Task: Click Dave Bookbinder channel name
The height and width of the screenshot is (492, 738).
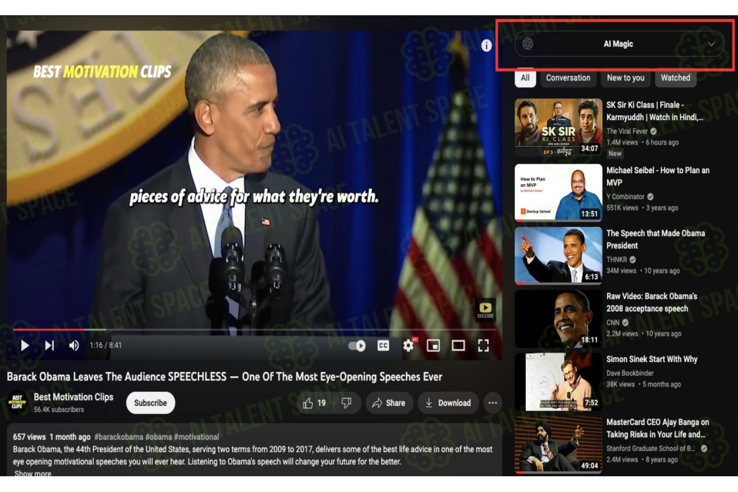Action: [630, 373]
